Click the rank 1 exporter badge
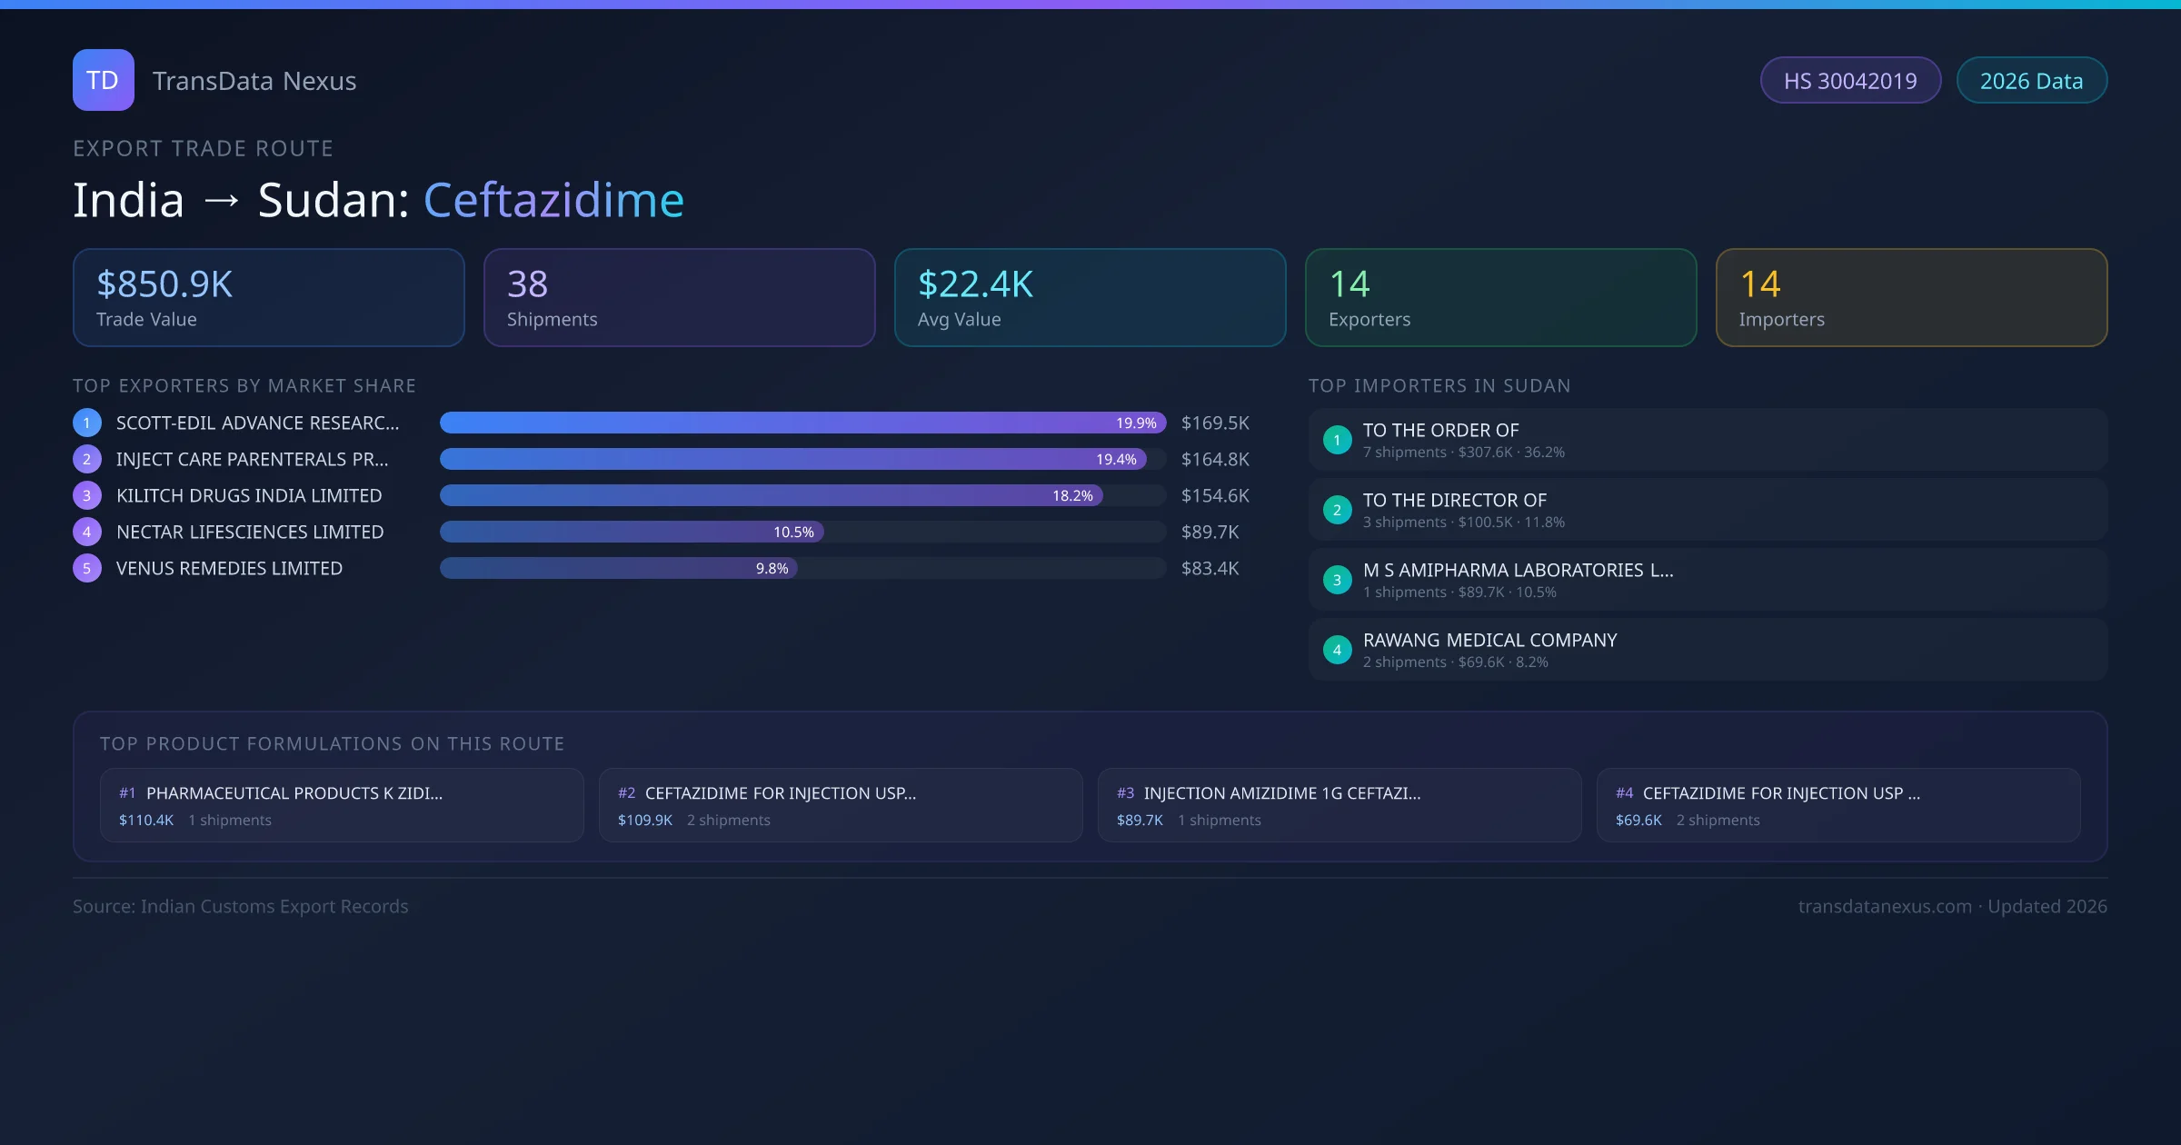 (x=87, y=423)
